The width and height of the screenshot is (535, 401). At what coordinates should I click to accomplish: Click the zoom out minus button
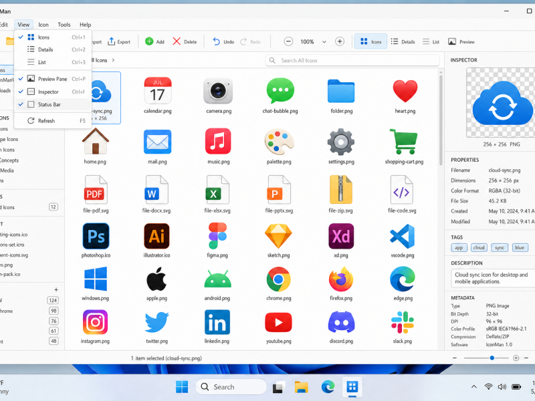pos(288,41)
